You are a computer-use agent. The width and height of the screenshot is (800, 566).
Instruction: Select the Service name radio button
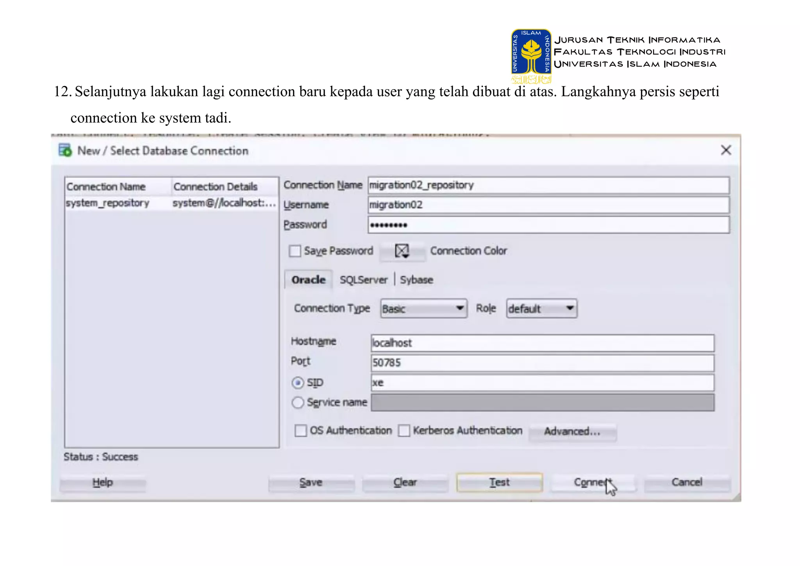pos(298,402)
